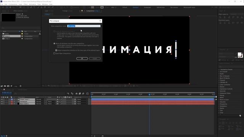Toggle Adjust composition duration checkbox

coord(56,50)
